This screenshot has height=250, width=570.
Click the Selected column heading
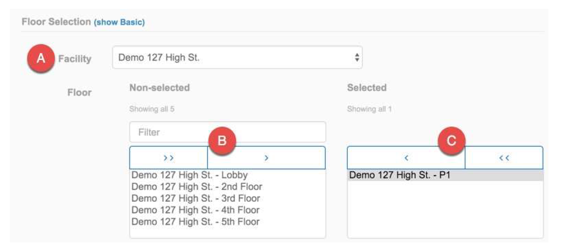click(367, 88)
